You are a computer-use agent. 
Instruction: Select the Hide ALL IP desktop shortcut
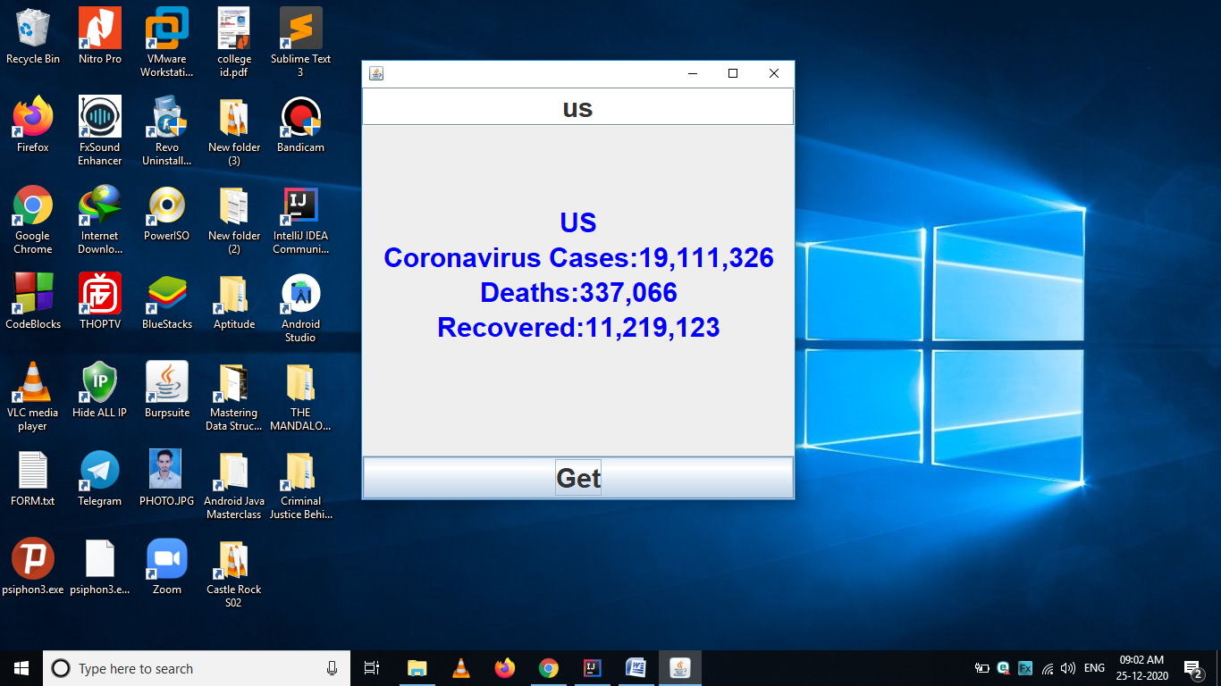tap(100, 390)
